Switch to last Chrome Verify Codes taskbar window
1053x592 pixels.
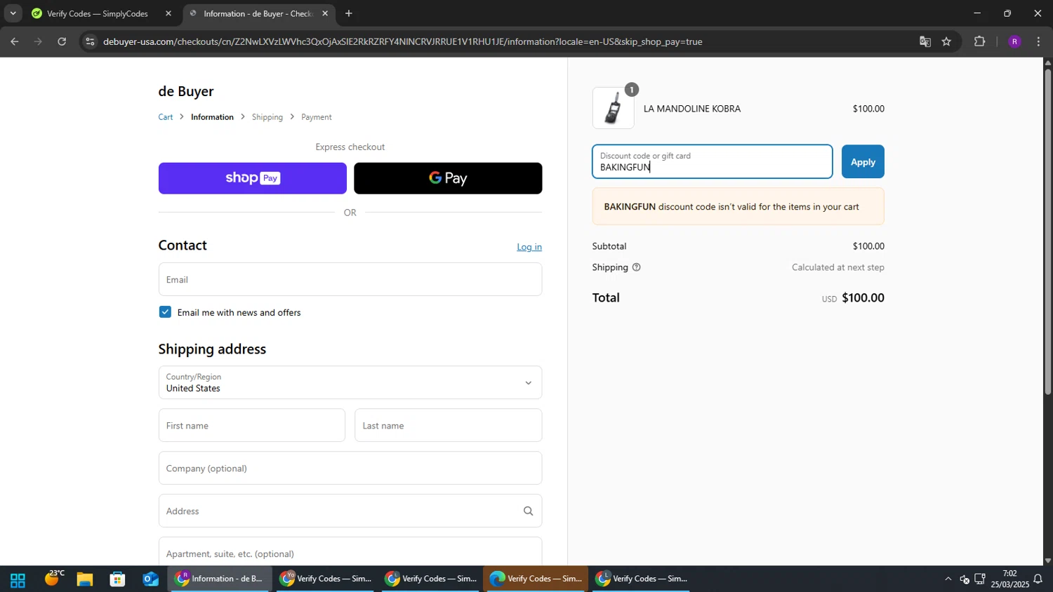click(x=641, y=579)
